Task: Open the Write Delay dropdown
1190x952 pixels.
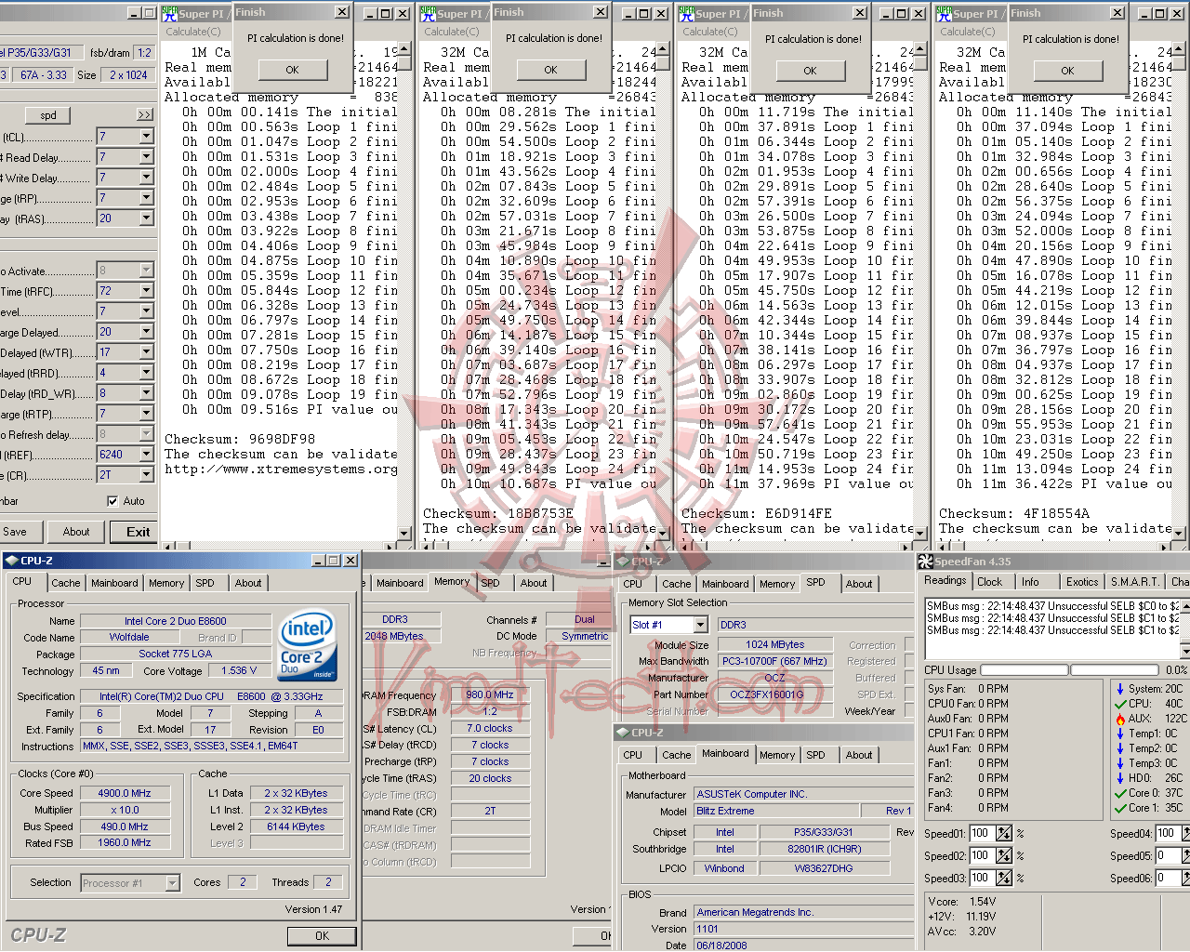Action: pyautogui.click(x=146, y=178)
